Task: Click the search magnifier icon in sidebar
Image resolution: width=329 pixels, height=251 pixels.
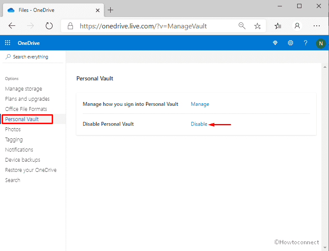Action: (8, 57)
